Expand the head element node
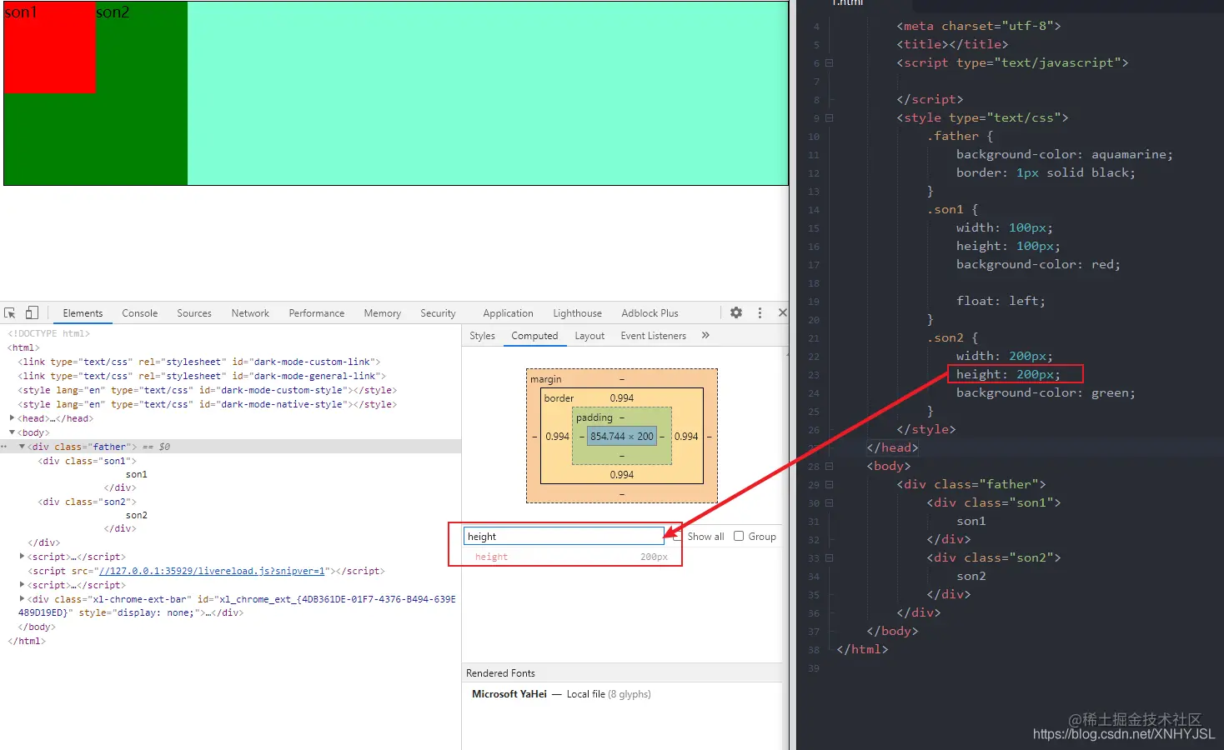Screen dimensions: 1224x750 (12, 418)
